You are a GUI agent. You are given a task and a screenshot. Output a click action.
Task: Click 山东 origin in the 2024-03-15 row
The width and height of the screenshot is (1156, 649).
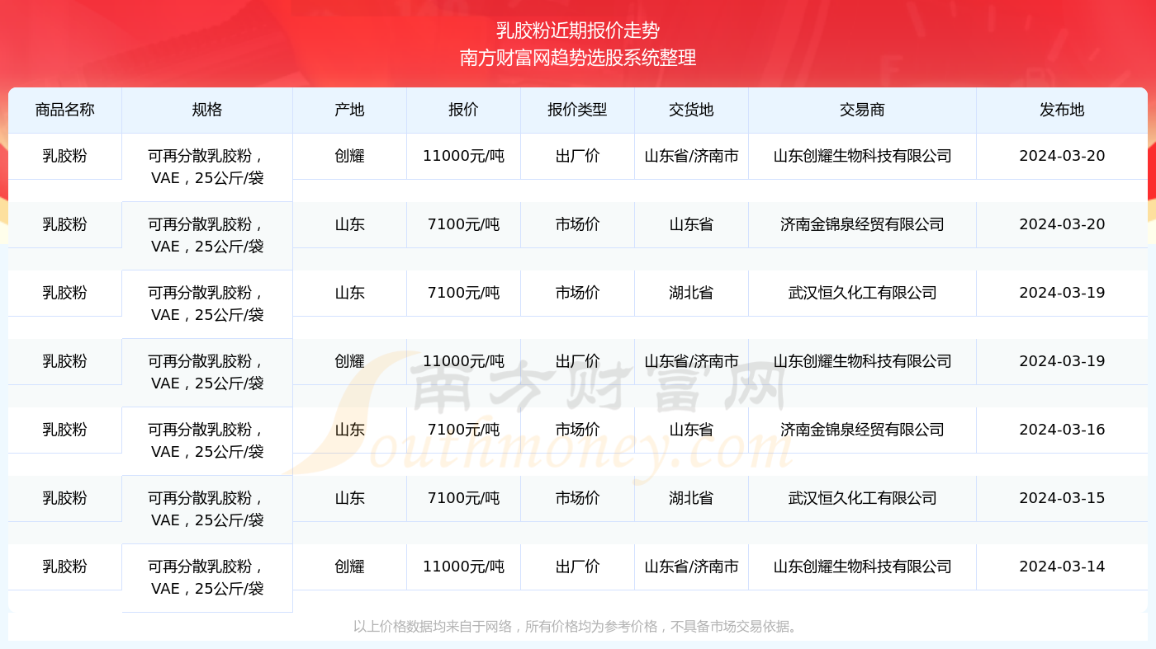click(x=349, y=498)
